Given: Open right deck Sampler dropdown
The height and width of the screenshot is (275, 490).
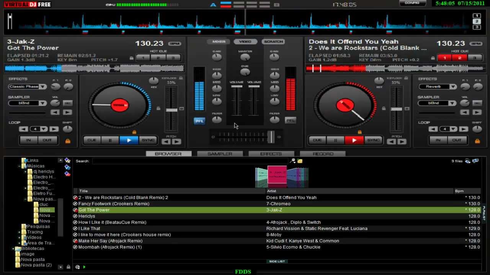Looking at the screenshot, I should pos(437,103).
